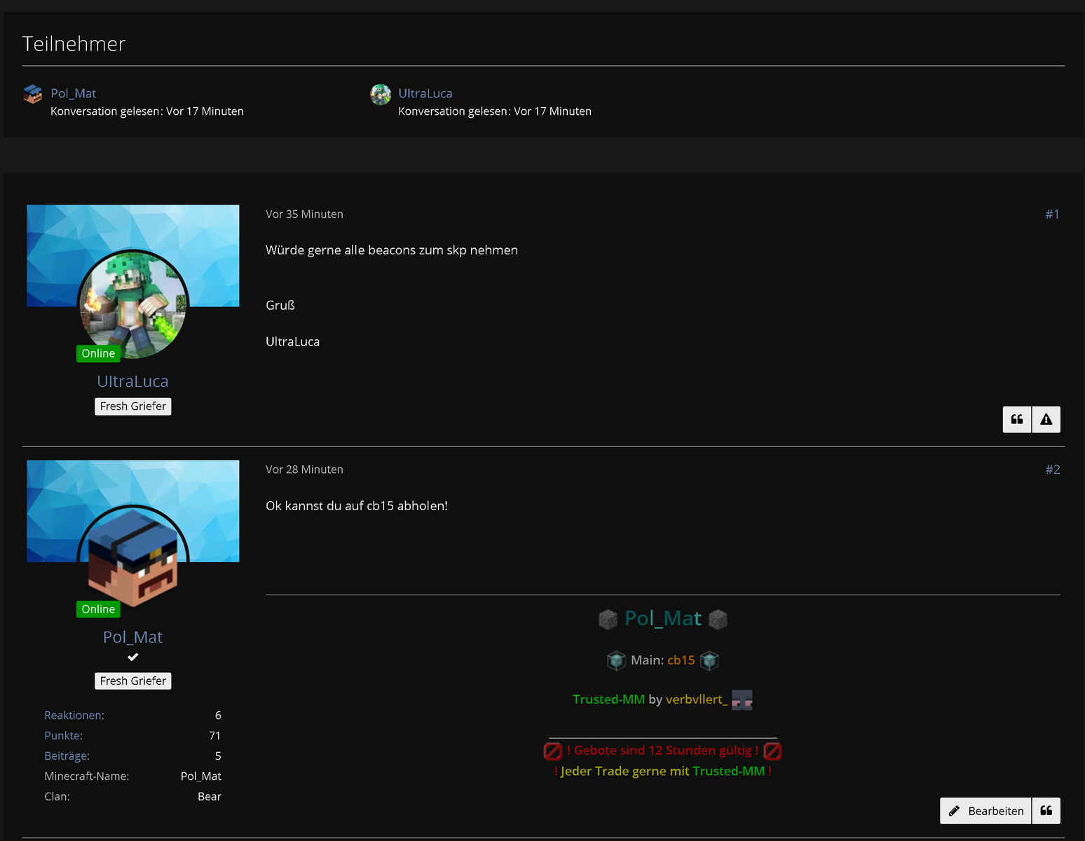Click quote icon beside Bearbeiten button

point(1046,811)
